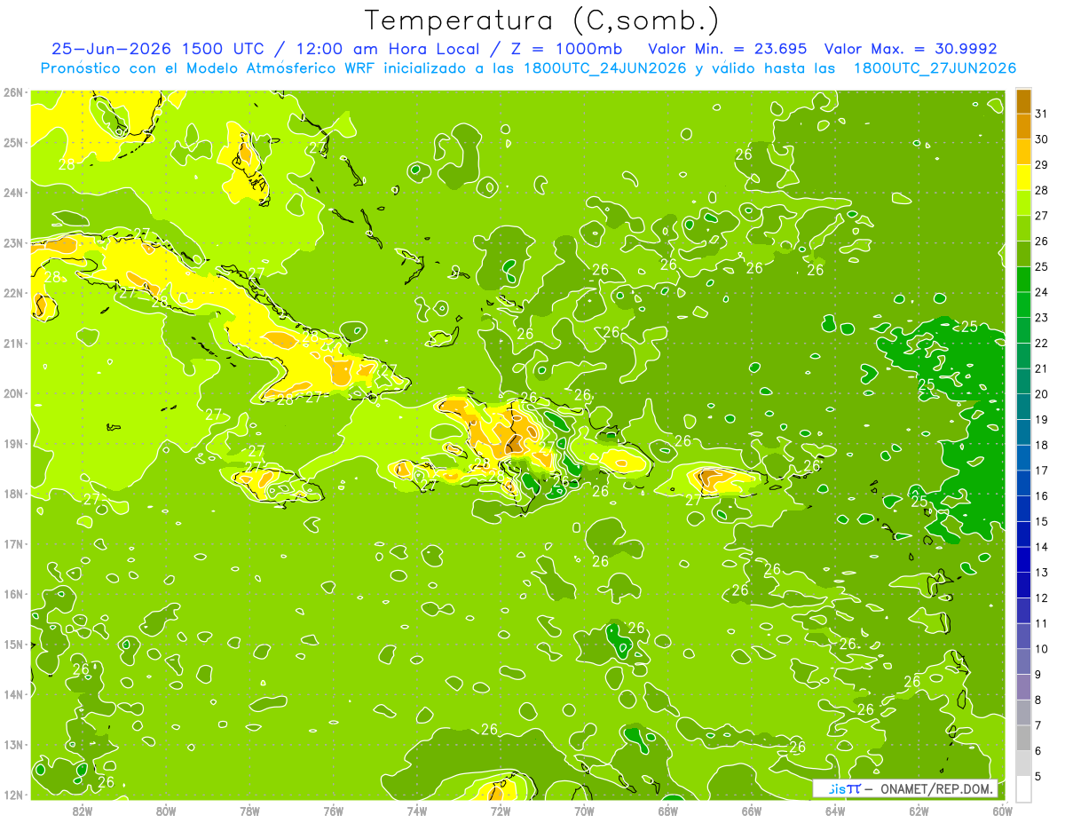Image resolution: width=1065 pixels, height=823 pixels.
Task: Click the "12N" latitude axis label
Action: [13, 795]
